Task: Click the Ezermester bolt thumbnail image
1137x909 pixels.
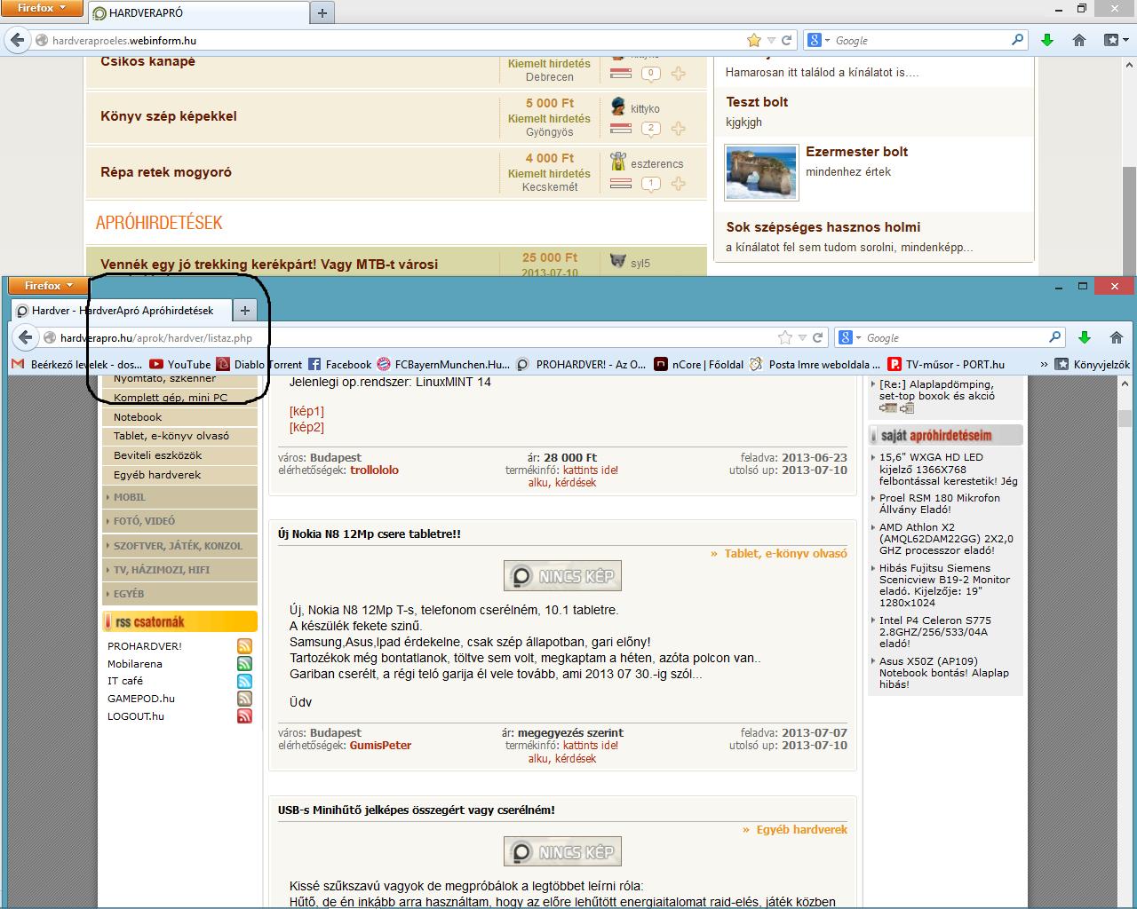Action: pos(761,173)
